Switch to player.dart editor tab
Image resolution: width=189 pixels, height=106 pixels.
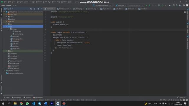coord(106,9)
